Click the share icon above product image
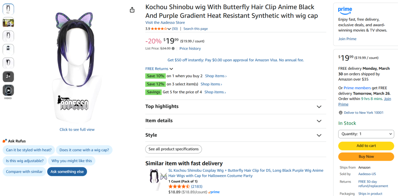Viewport: 398px width, 196px height. tap(132, 10)
